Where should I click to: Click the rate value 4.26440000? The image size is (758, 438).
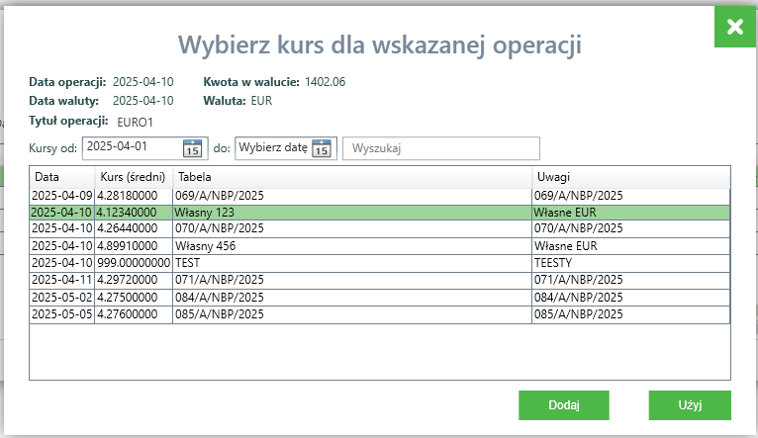tap(127, 228)
